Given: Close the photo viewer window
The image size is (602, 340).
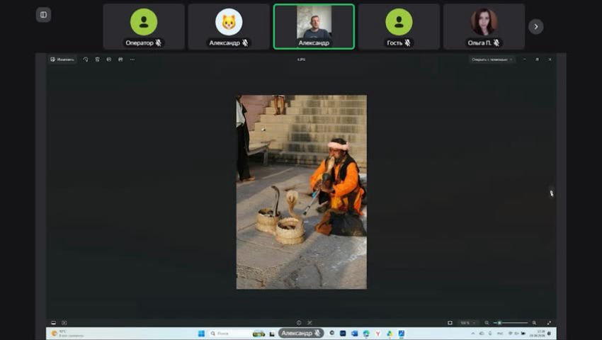Looking at the screenshot, I should point(550,59).
